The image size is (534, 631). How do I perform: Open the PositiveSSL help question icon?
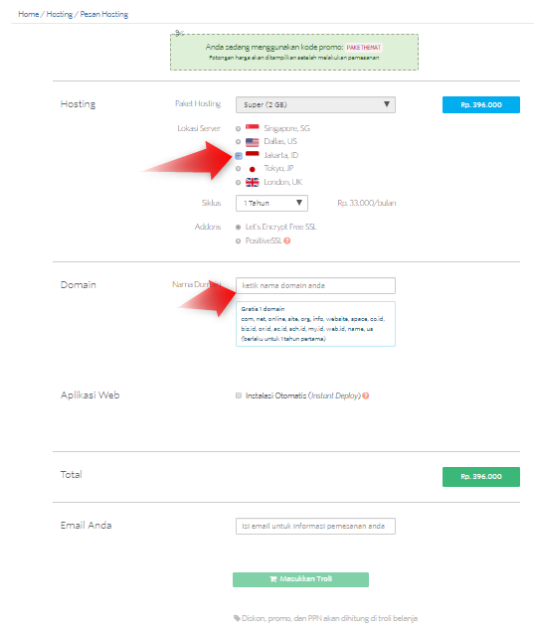[x=286, y=240]
